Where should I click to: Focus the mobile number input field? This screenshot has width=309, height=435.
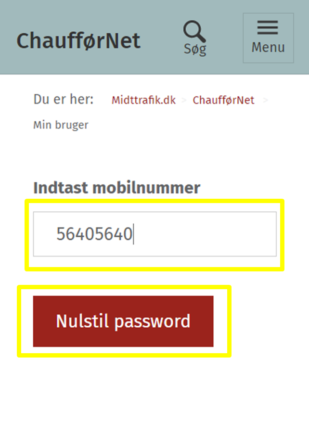click(x=155, y=234)
